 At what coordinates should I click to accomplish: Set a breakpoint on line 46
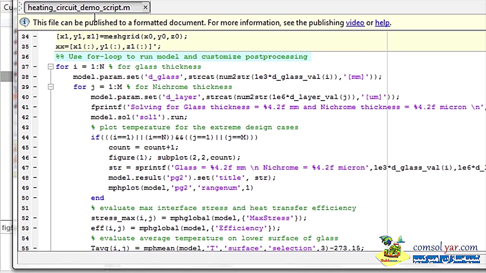point(35,158)
